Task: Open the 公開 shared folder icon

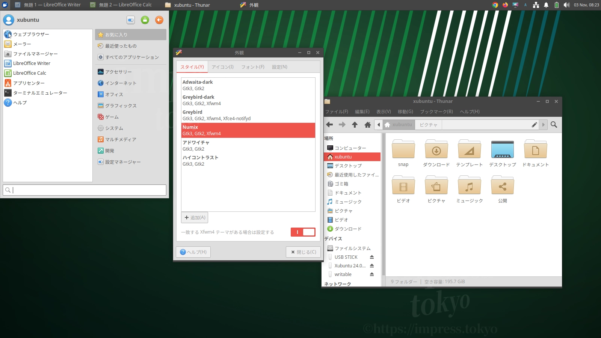Action: pos(502,185)
